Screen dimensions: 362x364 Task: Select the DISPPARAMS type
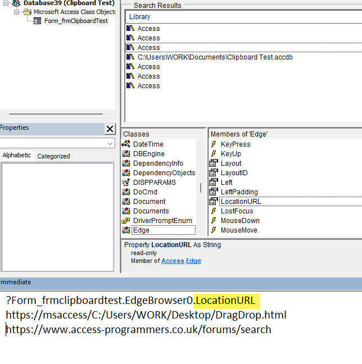point(155,183)
